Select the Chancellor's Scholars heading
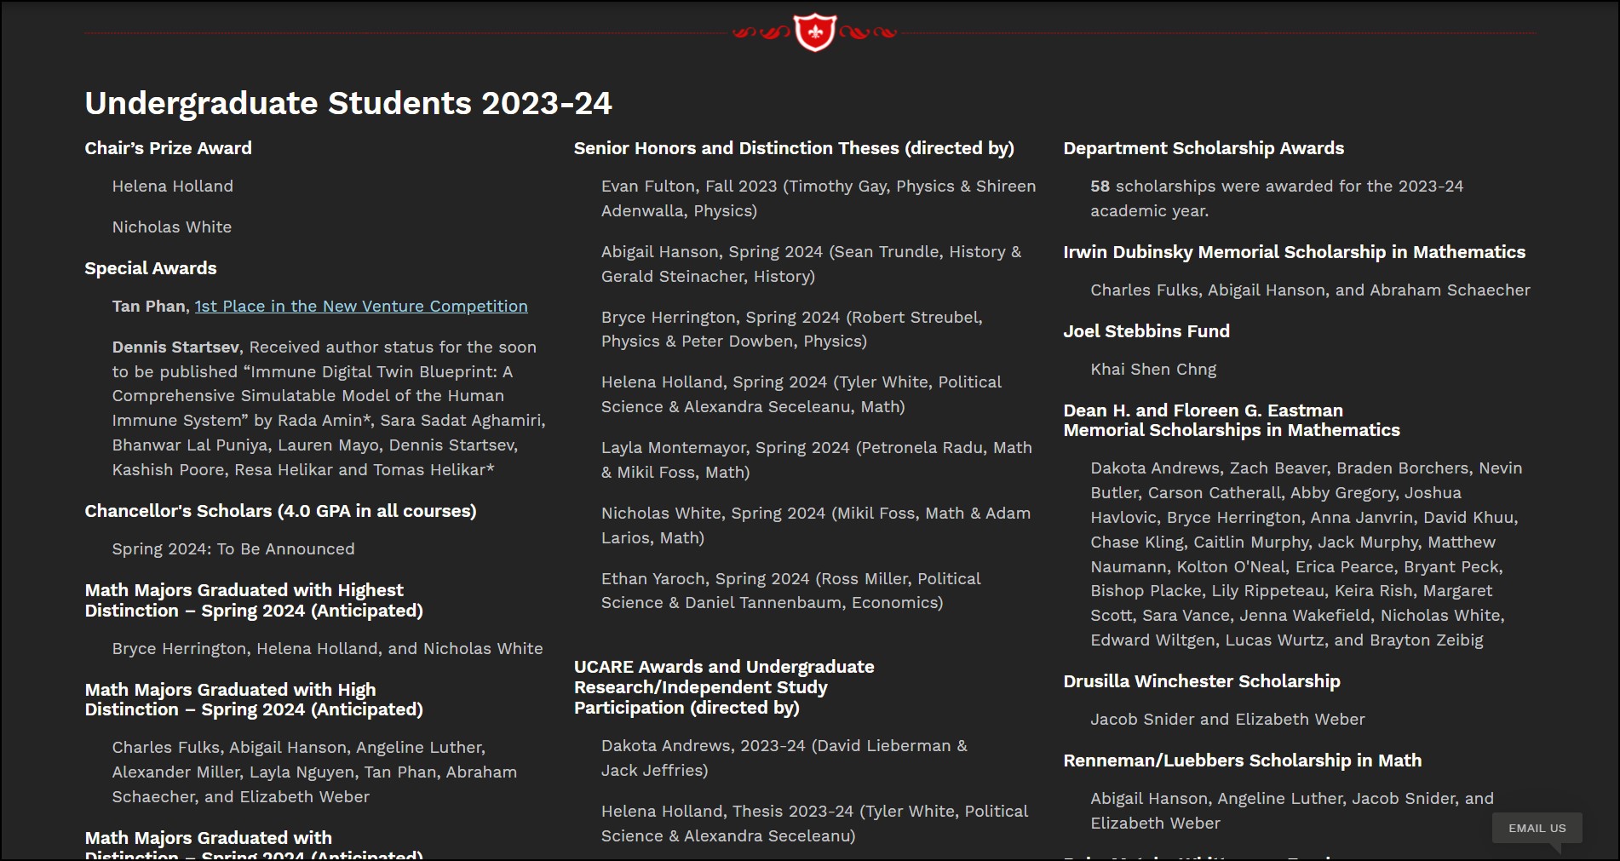 click(280, 511)
